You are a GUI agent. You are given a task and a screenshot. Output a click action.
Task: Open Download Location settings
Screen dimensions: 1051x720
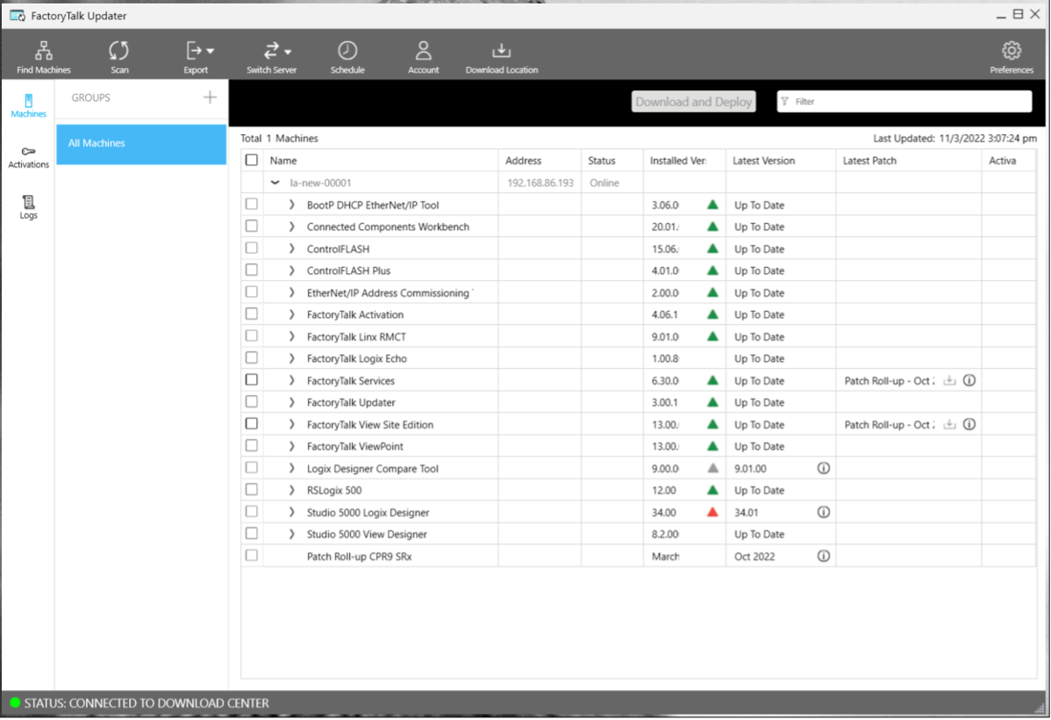click(501, 54)
